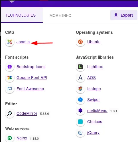The height and width of the screenshot is (142, 138).
Task: Click the Google Font API icon
Action: coord(10,78)
